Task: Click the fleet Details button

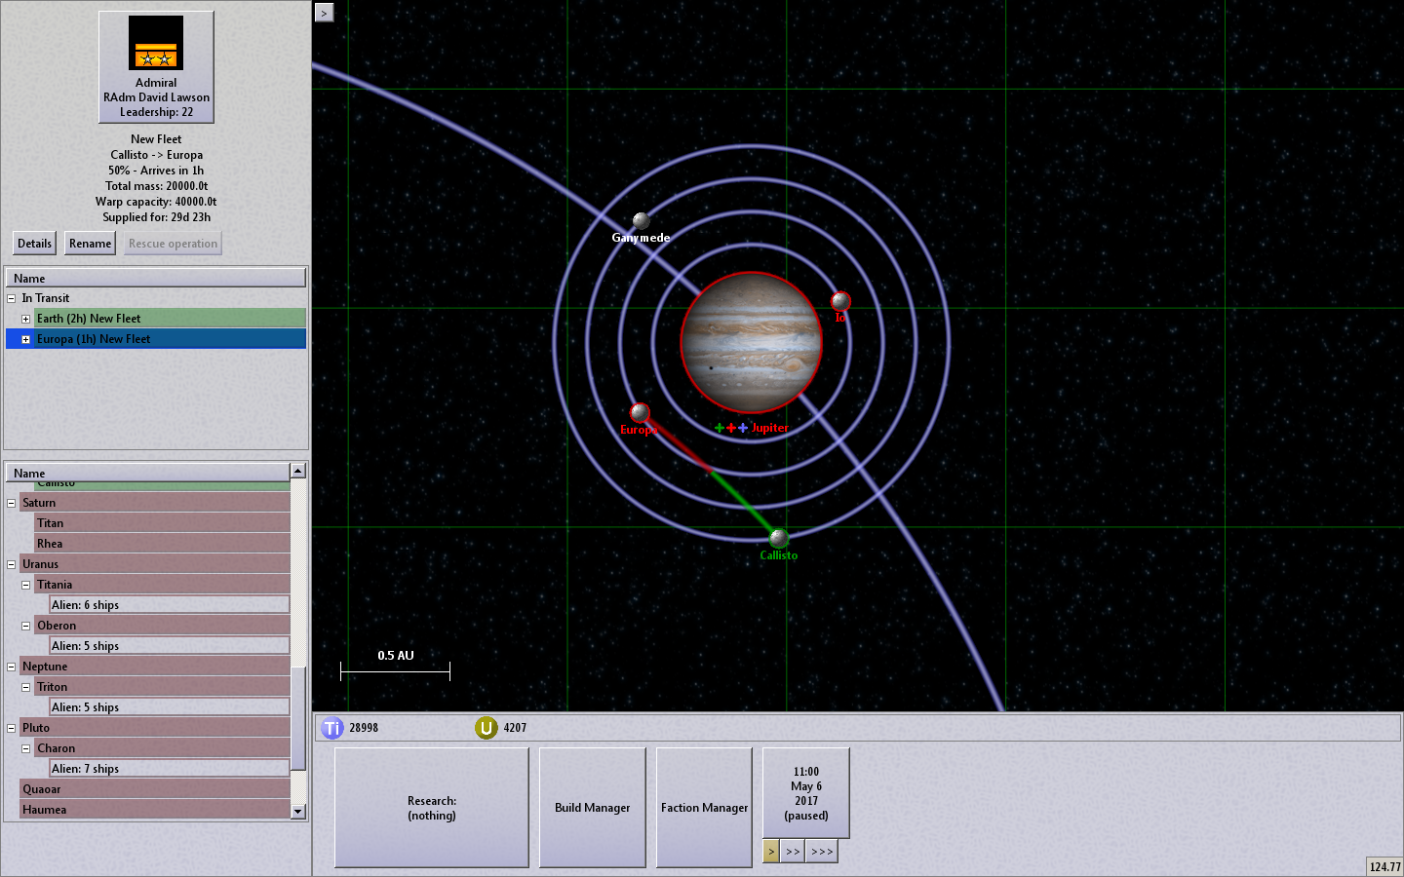Action: pyautogui.click(x=34, y=244)
